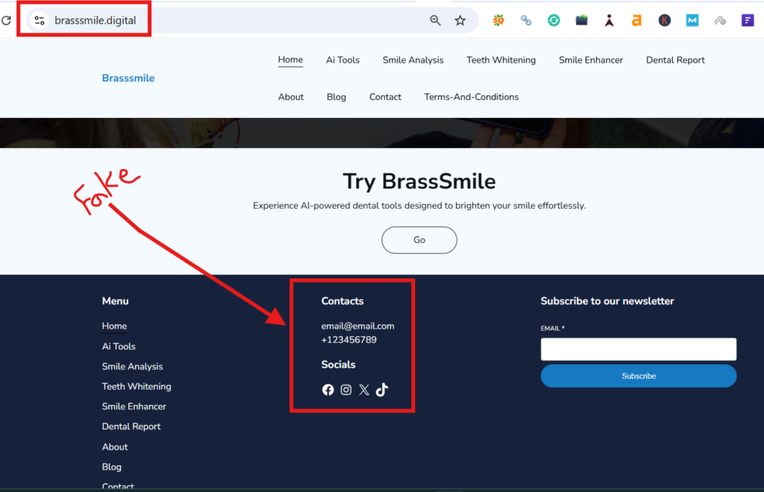Open site information icon beside the URL

(40, 20)
